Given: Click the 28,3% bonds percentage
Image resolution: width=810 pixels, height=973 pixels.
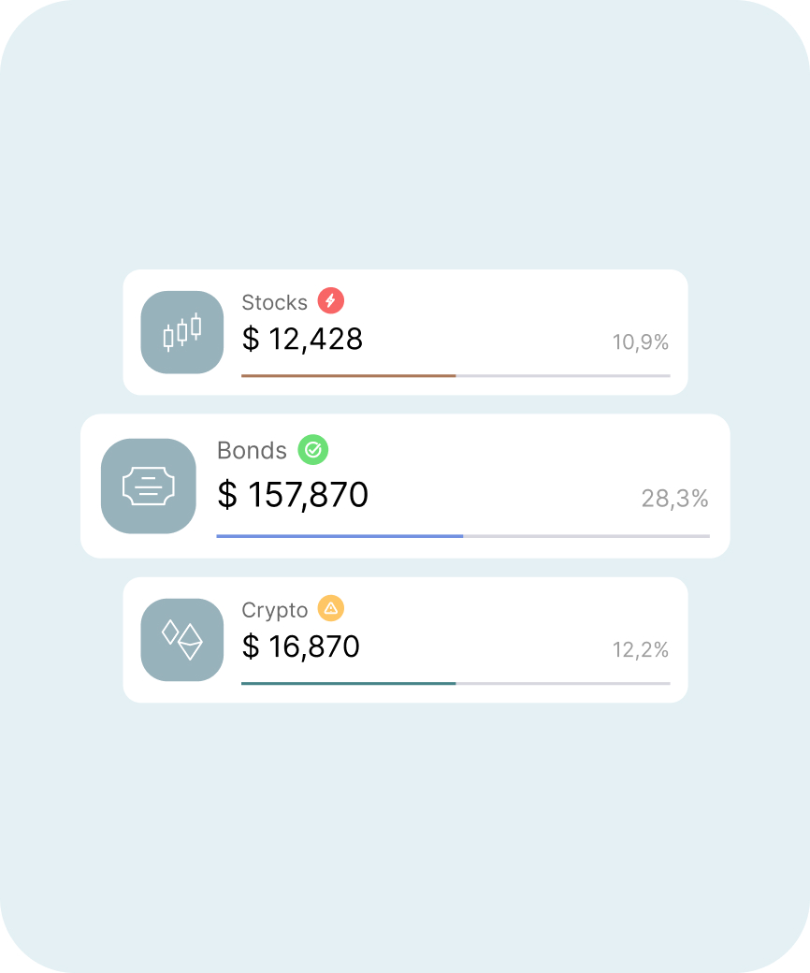Looking at the screenshot, I should click(x=674, y=499).
